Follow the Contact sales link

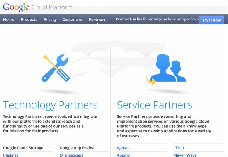point(129,19)
